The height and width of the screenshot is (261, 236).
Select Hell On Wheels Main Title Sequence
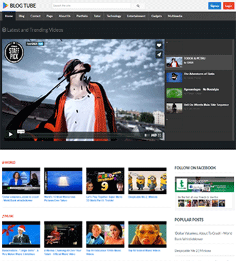tap(199, 108)
